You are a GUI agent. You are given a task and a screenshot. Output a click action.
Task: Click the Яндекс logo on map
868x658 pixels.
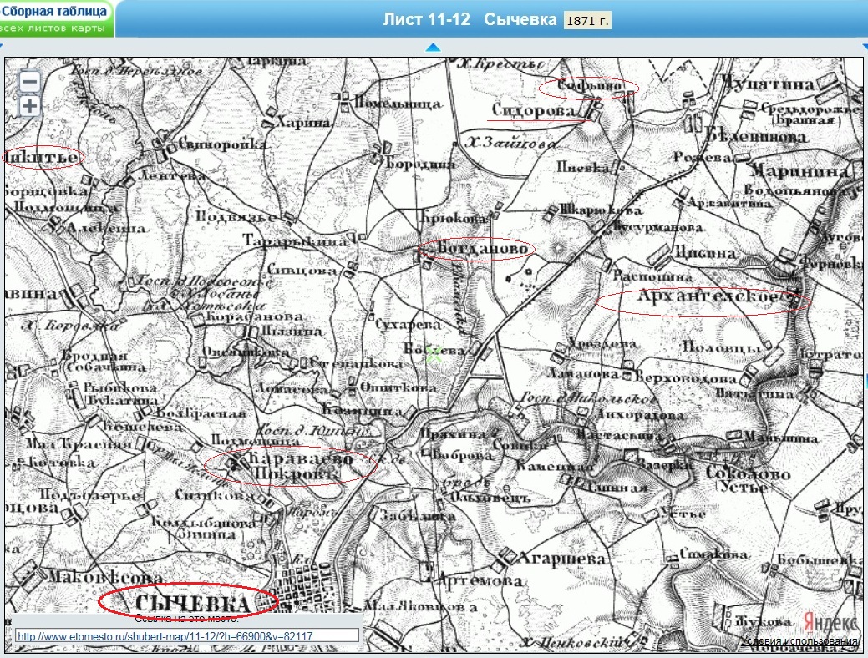coord(830,623)
